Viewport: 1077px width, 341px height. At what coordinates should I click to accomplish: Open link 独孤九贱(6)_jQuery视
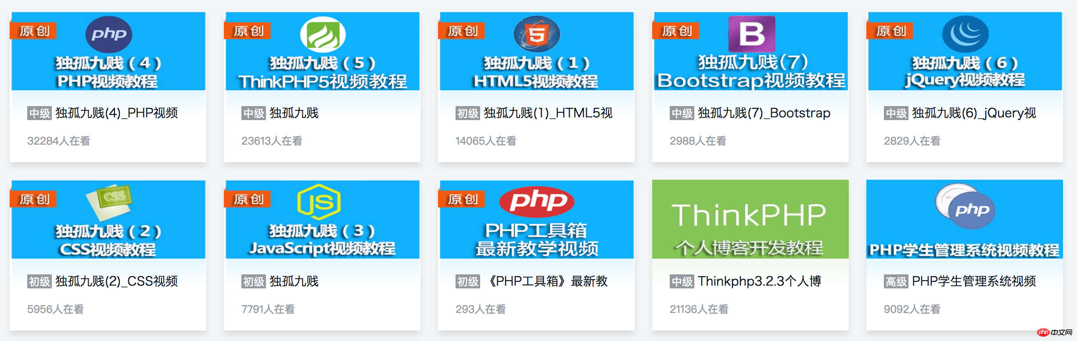(974, 113)
